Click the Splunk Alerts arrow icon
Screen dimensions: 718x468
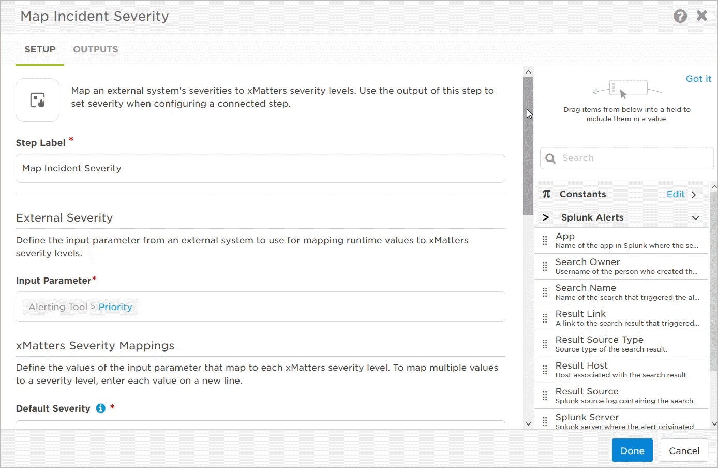click(x=546, y=217)
